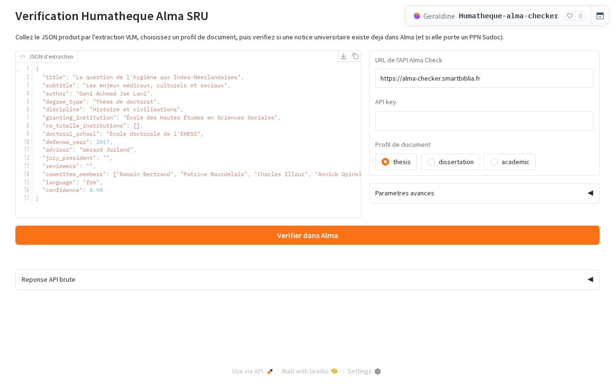Click the "confidence" 0.98 value
This screenshot has height=384, width=615.
click(96, 190)
